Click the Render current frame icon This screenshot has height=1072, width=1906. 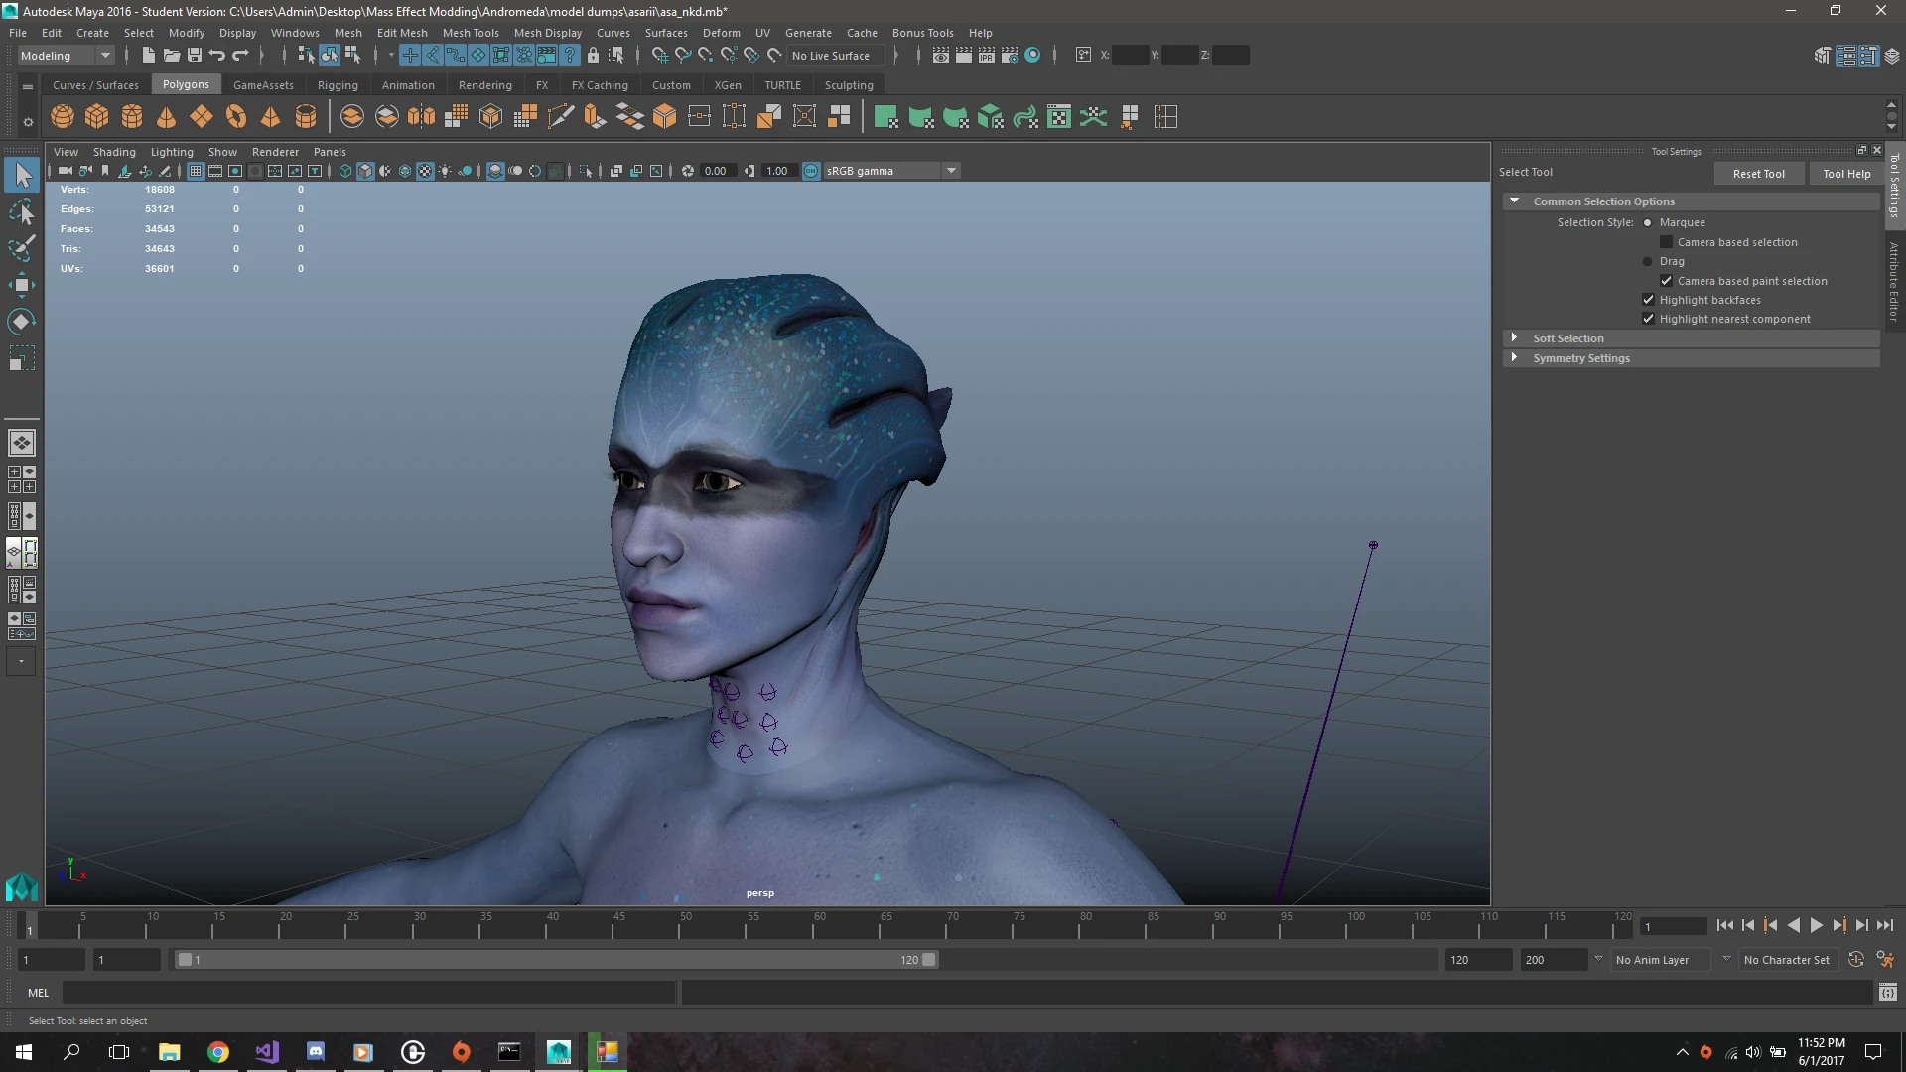(x=964, y=56)
